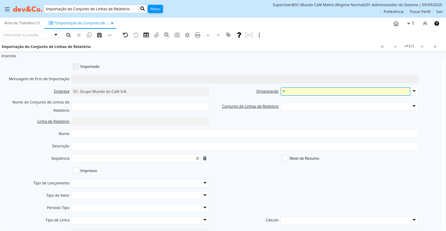The width and height of the screenshot is (446, 231).
Task: Expand the Organização dropdown
Action: click(x=414, y=91)
